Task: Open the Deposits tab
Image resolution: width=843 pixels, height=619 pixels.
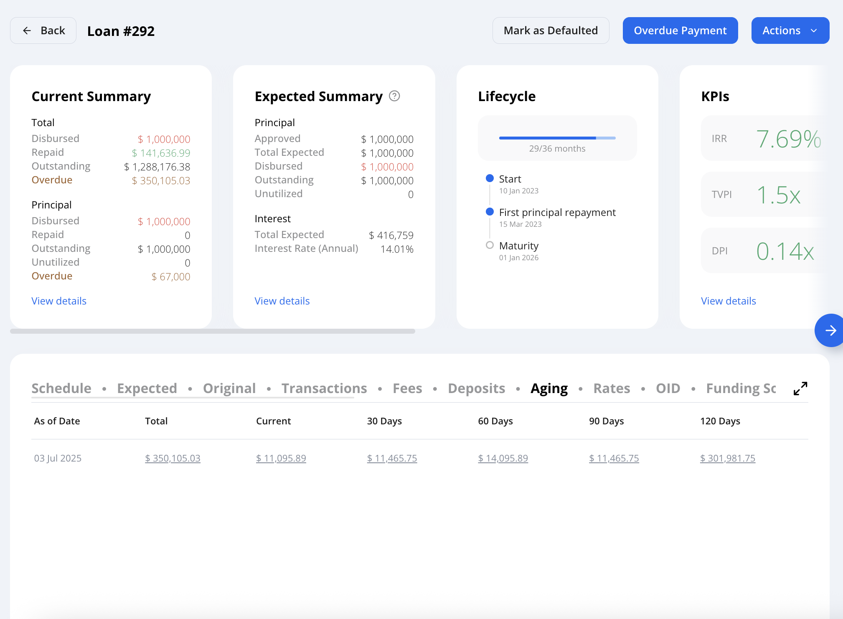Action: (477, 388)
